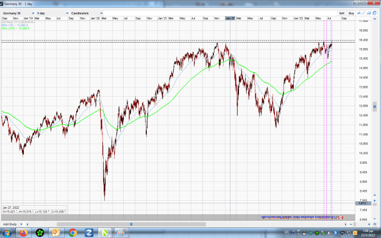381x238 pixels.
Task: Click the Jan '23 label on time axis
Action: tap(298, 18)
